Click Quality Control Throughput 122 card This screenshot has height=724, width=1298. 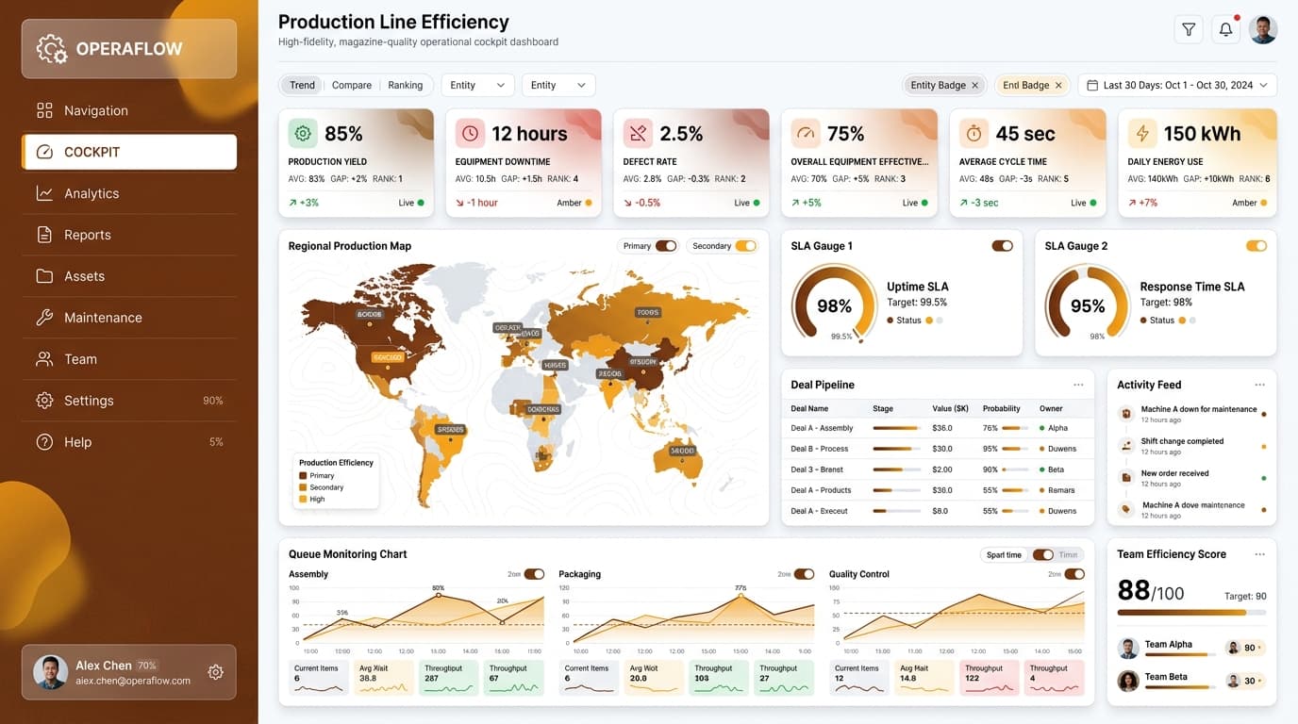coord(989,678)
